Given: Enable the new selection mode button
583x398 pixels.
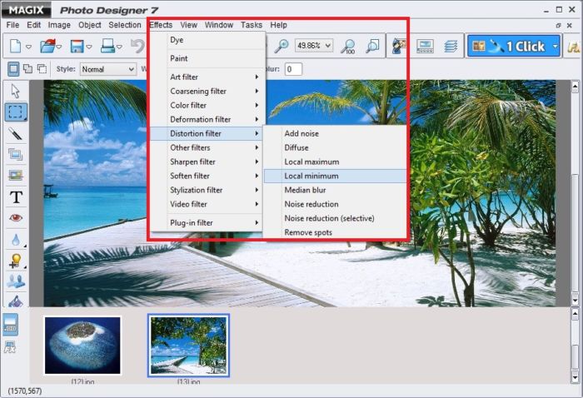Looking at the screenshot, I should (x=13, y=69).
